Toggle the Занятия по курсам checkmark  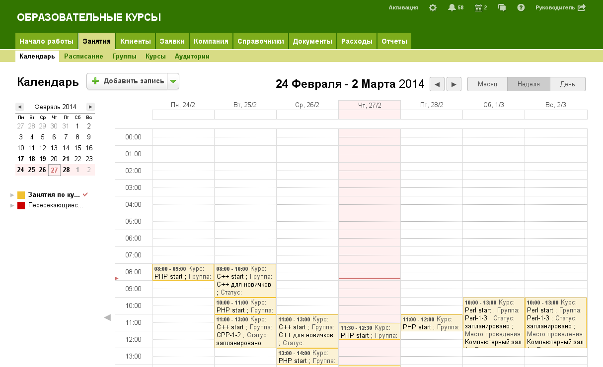coord(85,194)
